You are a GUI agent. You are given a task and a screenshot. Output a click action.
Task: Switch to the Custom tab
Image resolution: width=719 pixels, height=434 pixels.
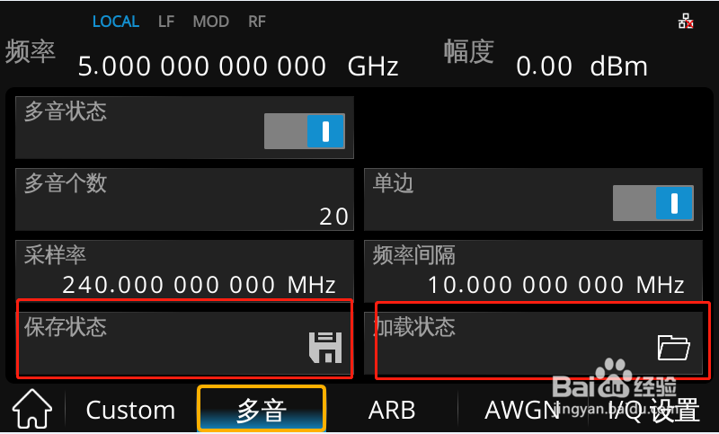click(x=130, y=410)
